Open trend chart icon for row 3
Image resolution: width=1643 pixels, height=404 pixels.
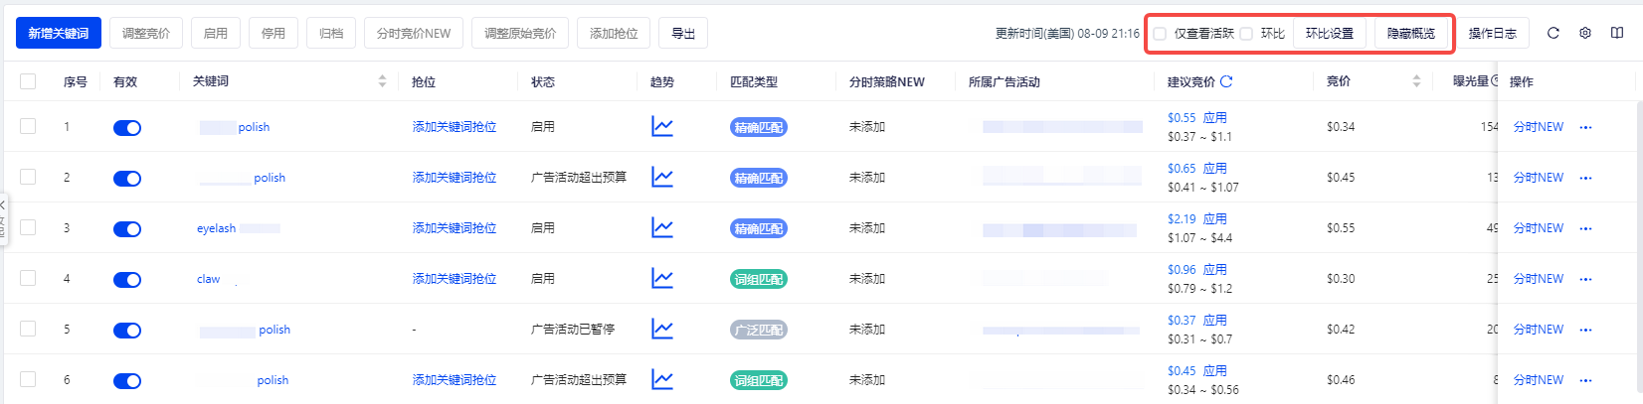(x=662, y=227)
